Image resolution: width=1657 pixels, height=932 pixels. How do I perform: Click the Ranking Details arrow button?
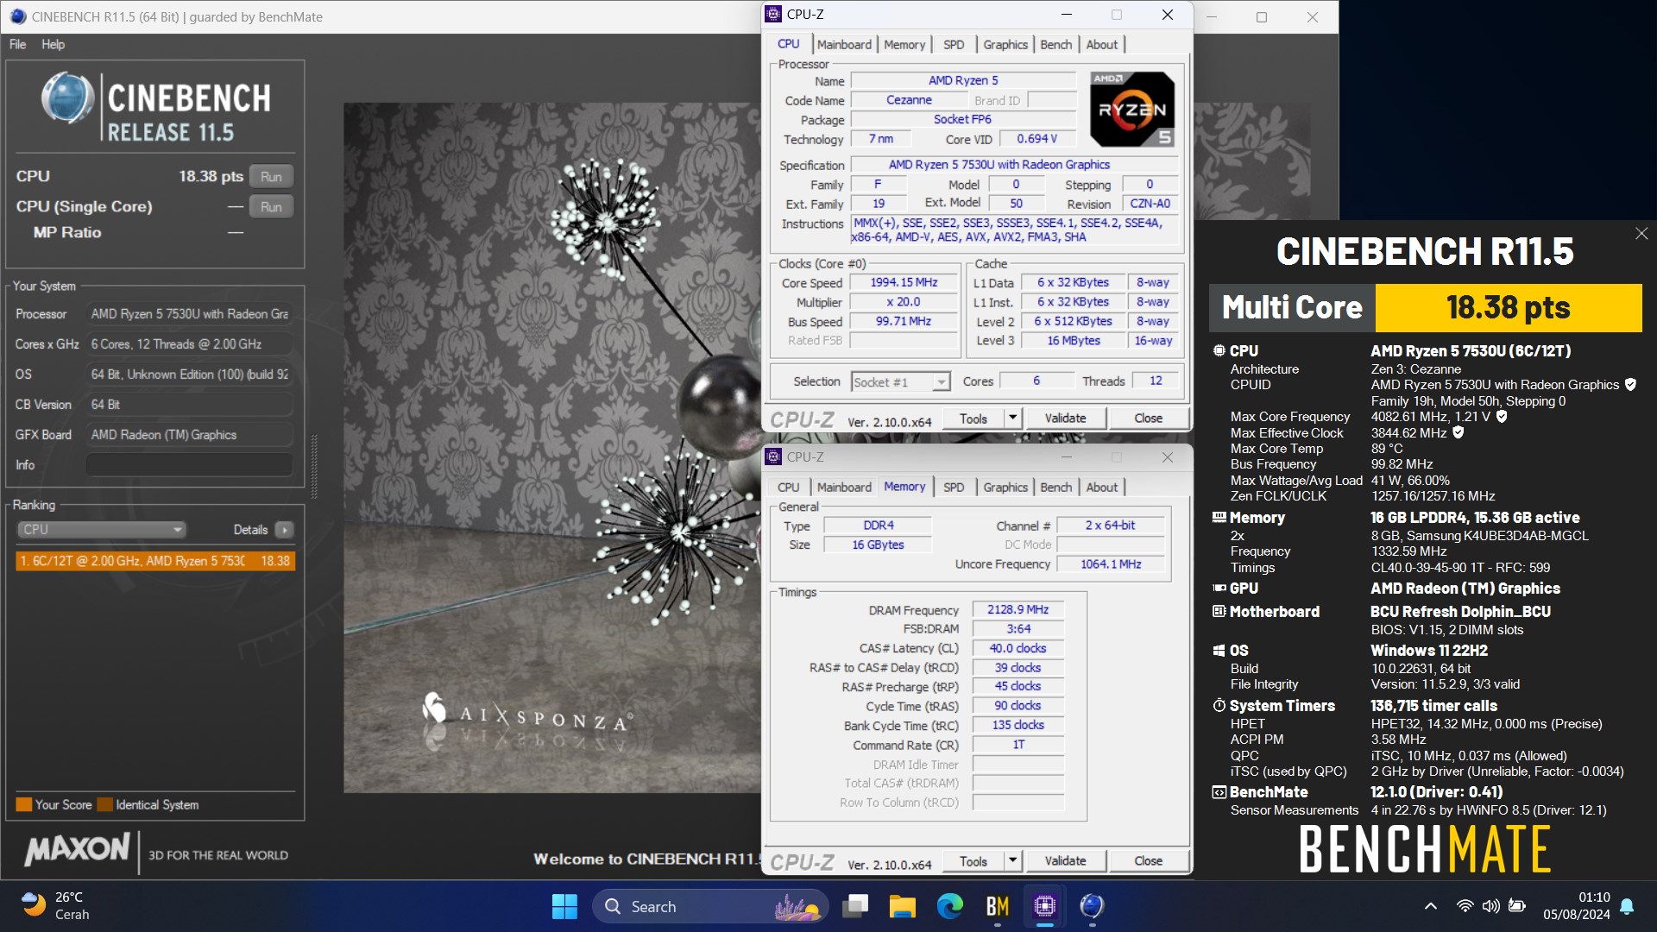[284, 530]
